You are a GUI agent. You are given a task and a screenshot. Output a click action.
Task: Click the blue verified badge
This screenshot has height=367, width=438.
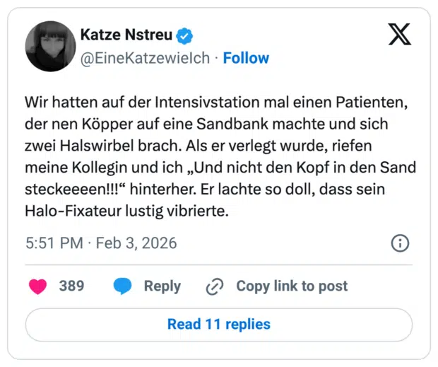pyautogui.click(x=185, y=35)
